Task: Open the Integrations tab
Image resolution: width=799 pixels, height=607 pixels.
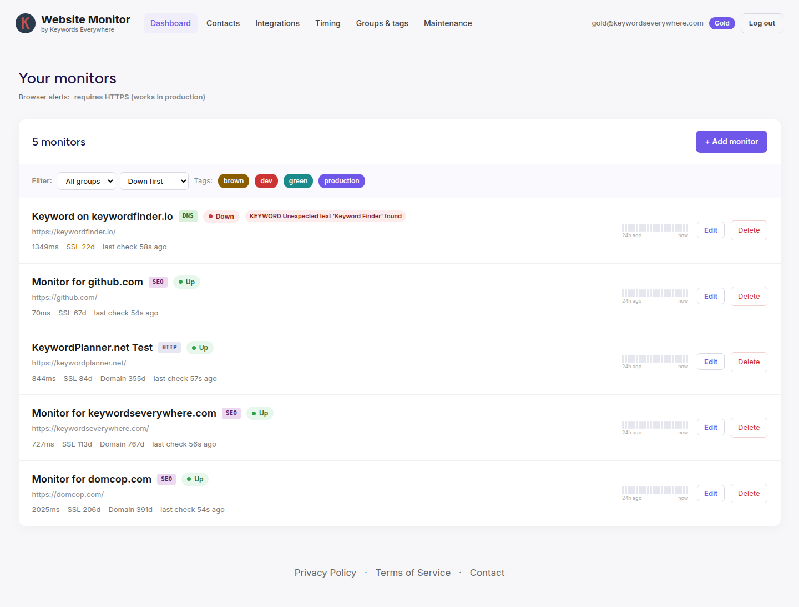Action: click(277, 23)
